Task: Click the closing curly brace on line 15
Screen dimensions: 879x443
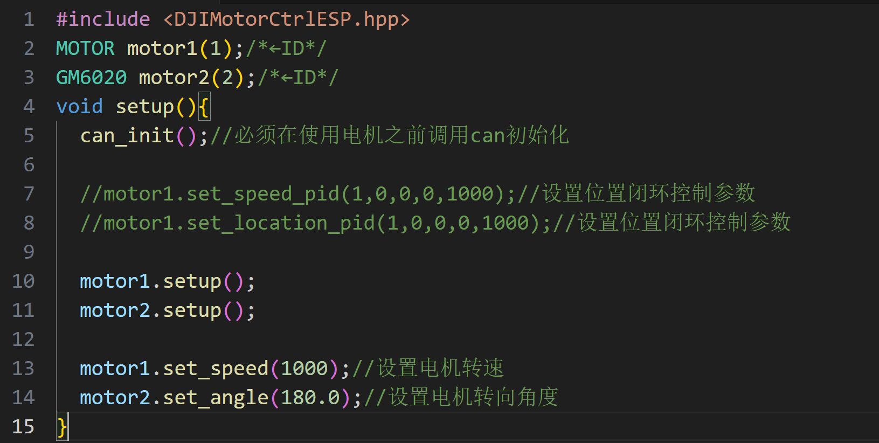Action: coord(62,427)
